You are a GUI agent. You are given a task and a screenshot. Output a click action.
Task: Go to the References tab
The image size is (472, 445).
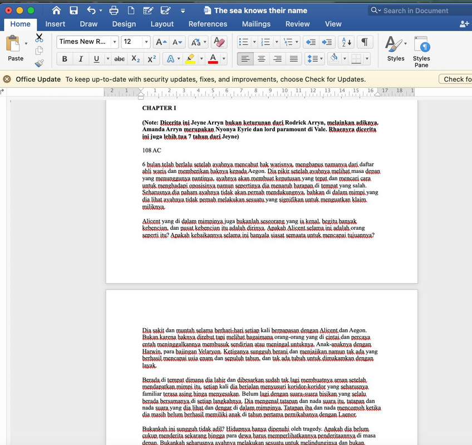[x=208, y=24]
